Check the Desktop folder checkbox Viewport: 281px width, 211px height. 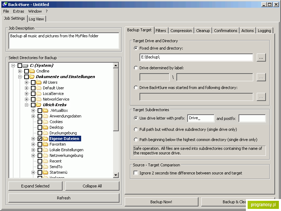pos(40,127)
